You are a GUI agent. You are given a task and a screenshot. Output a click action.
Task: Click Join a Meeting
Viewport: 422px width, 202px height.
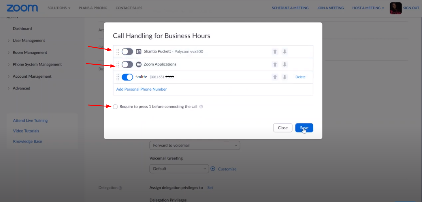(330, 8)
